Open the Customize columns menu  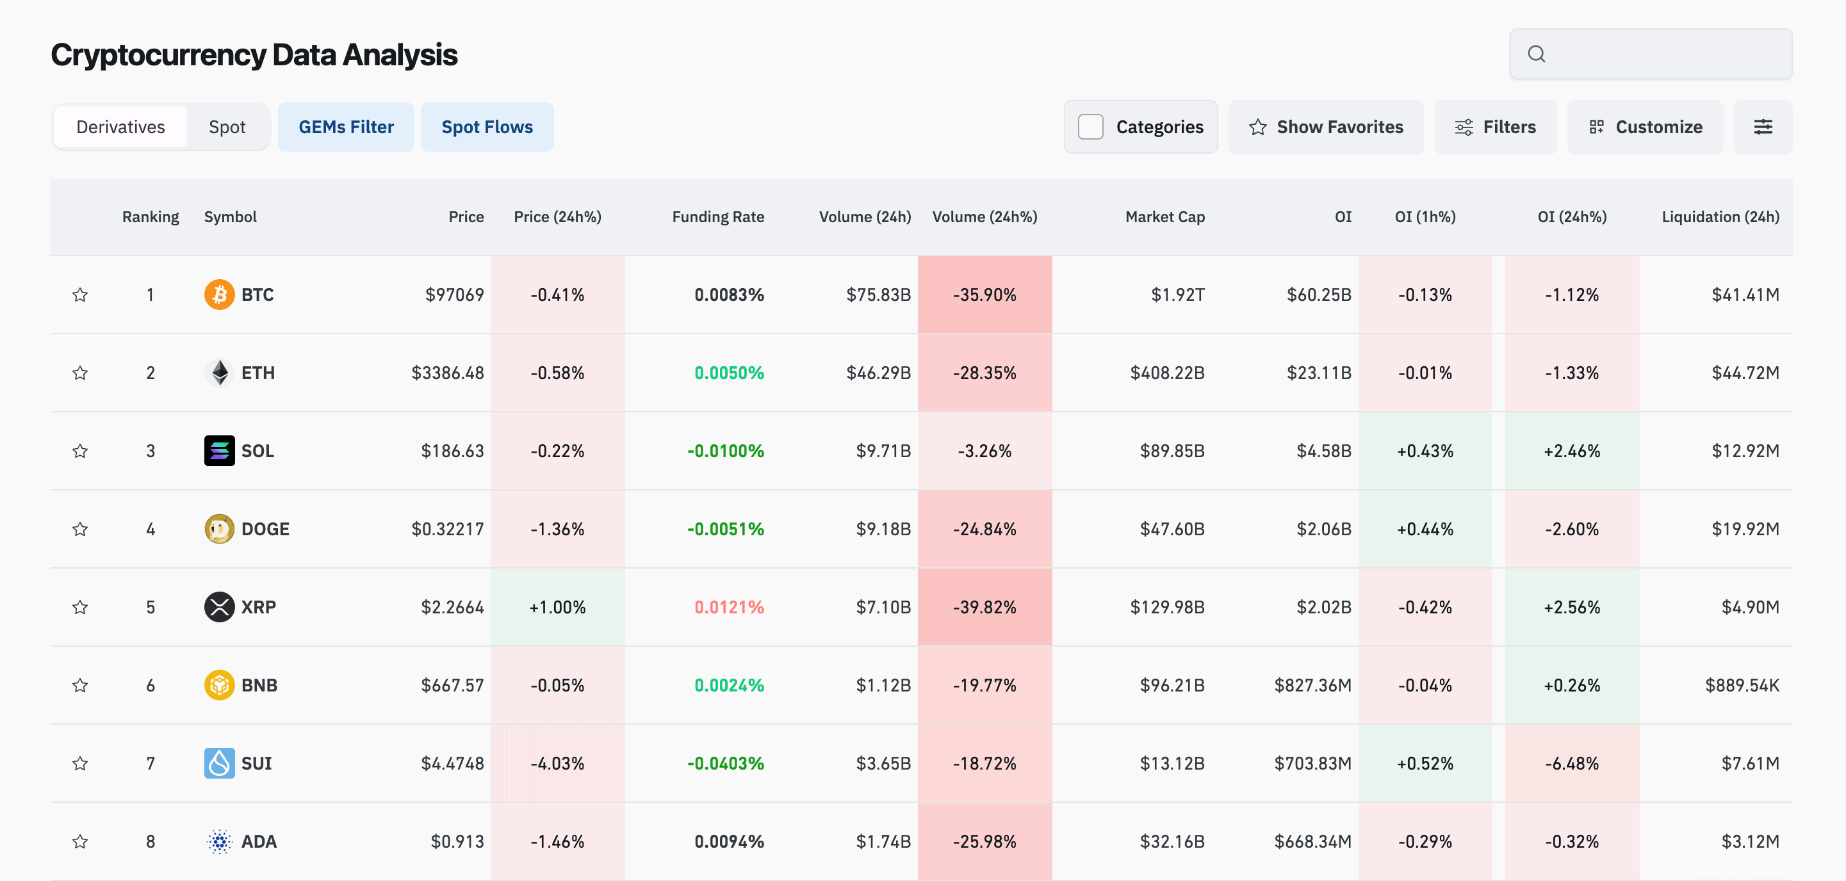pyautogui.click(x=1645, y=127)
